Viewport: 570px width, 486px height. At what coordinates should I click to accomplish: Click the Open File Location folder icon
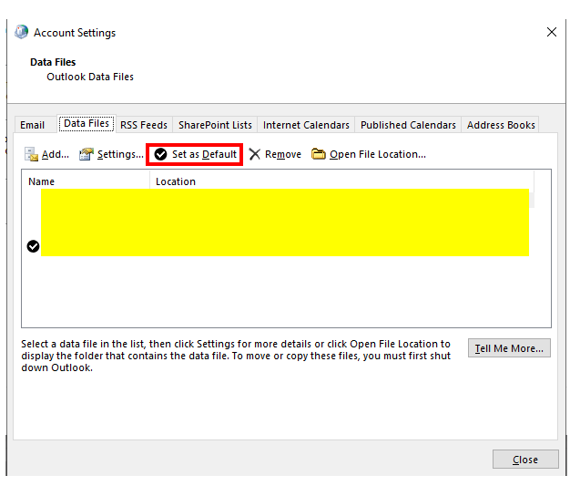(319, 154)
